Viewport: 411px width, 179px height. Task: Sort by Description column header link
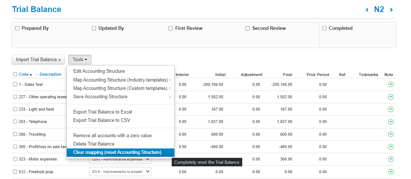point(51,74)
